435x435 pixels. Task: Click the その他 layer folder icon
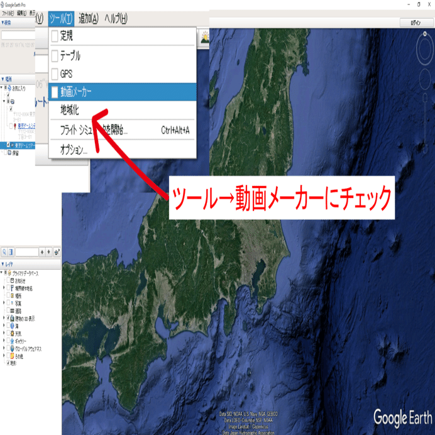(x=12, y=356)
